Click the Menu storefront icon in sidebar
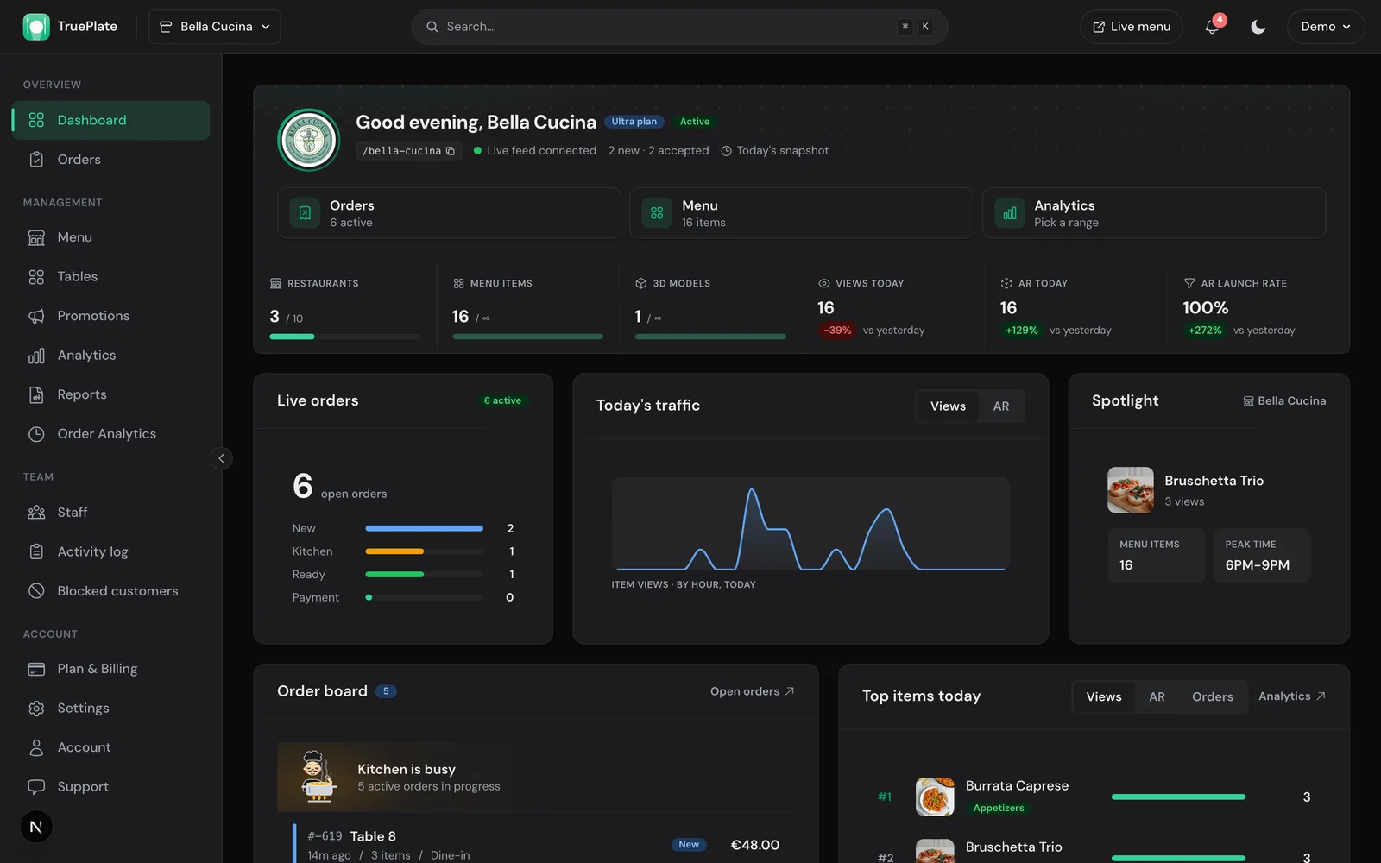The height and width of the screenshot is (863, 1381). 36,237
